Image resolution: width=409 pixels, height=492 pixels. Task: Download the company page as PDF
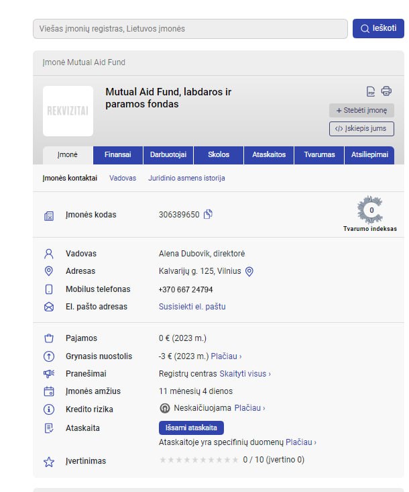pyautogui.click(x=371, y=91)
